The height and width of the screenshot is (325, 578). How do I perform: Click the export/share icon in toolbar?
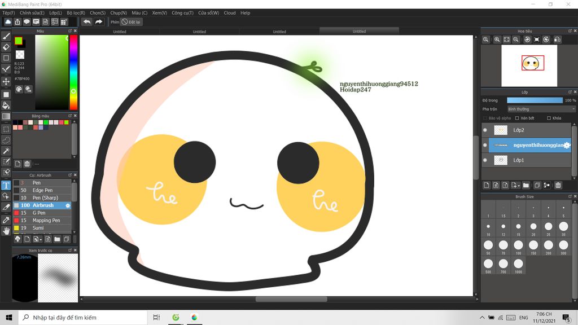pos(17,22)
